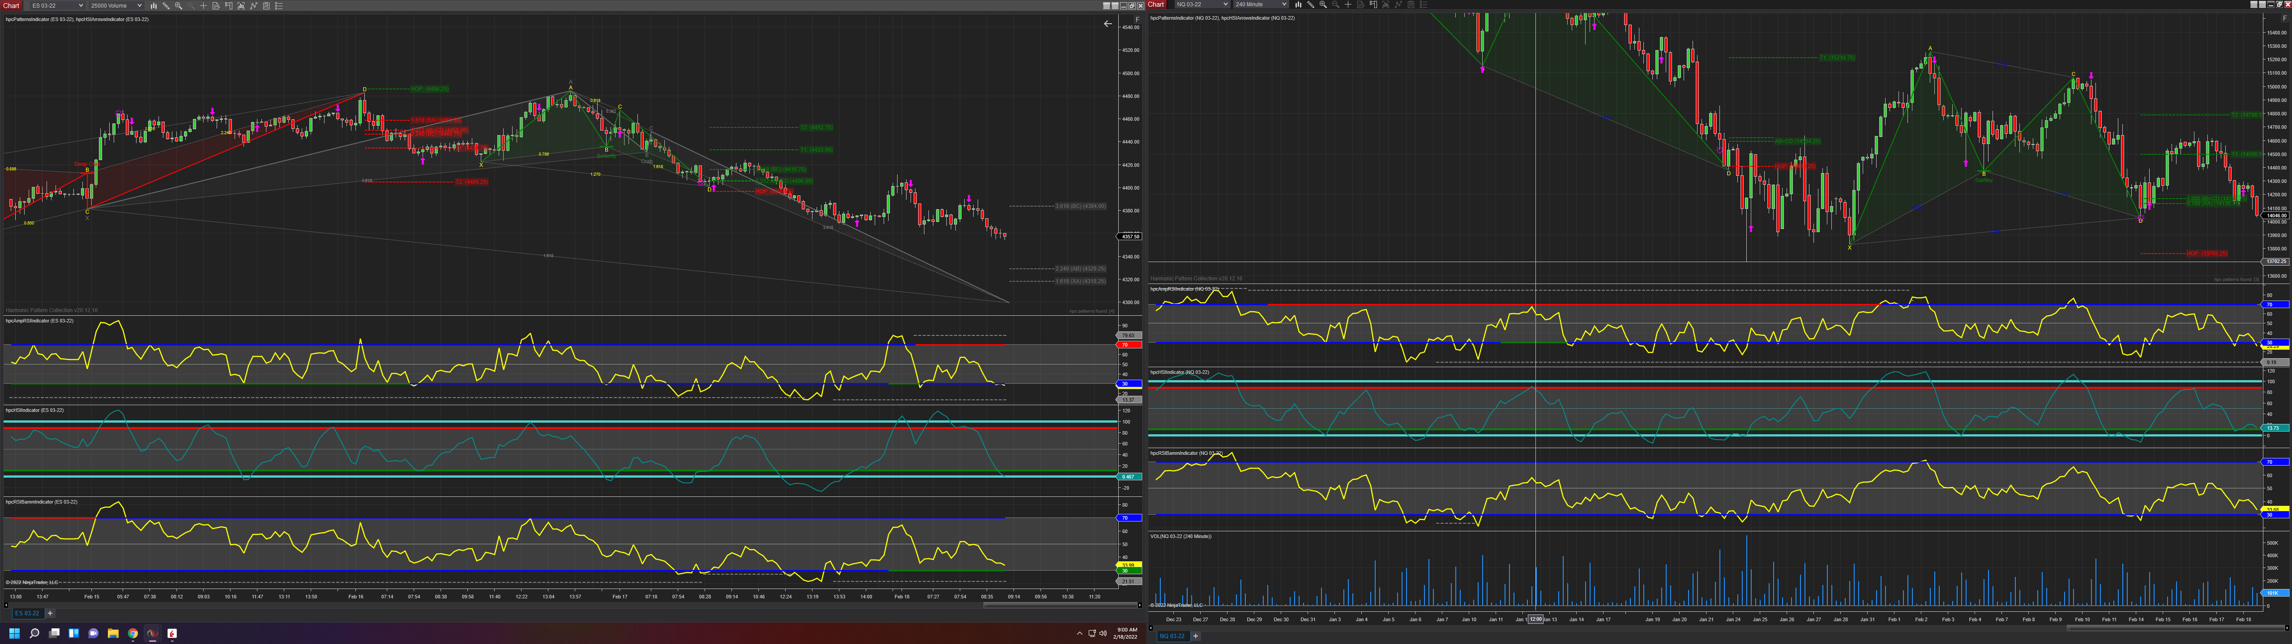The width and height of the screenshot is (2292, 644).
Task: Click the red Chart label on left window
Action: (x=11, y=5)
